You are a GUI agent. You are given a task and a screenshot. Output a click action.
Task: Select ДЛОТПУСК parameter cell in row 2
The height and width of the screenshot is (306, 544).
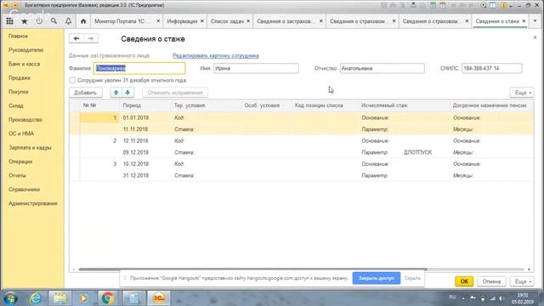pyautogui.click(x=417, y=152)
